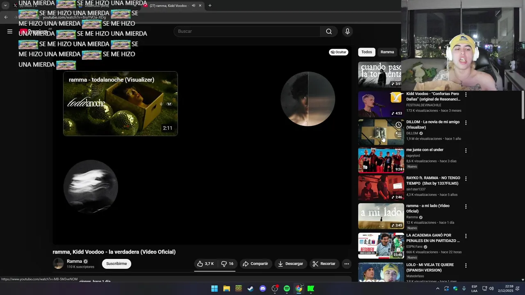
Task: Click the Descargar download button
Action: tap(290, 264)
